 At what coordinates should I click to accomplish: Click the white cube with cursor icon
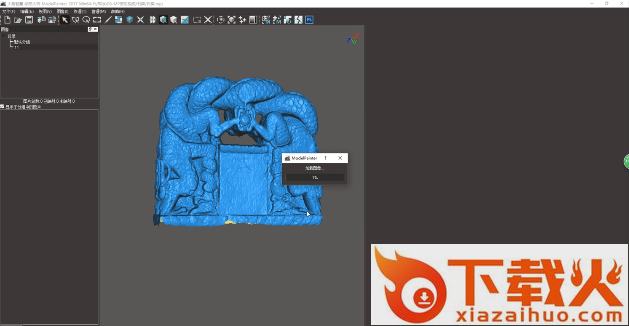tap(174, 20)
